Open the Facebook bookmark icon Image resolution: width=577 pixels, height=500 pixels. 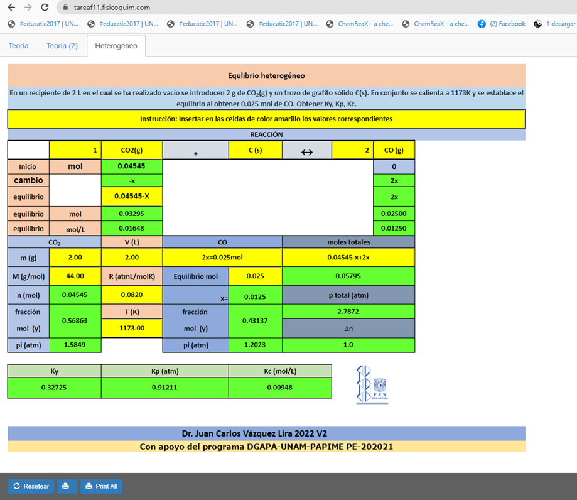pos(482,24)
